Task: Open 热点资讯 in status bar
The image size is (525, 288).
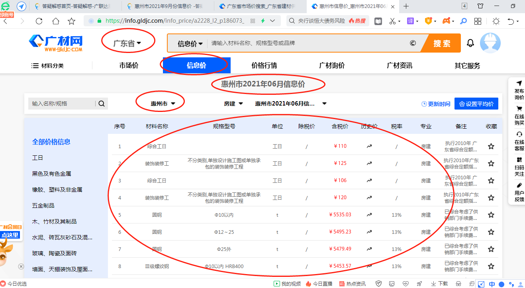Action: click(x=352, y=284)
